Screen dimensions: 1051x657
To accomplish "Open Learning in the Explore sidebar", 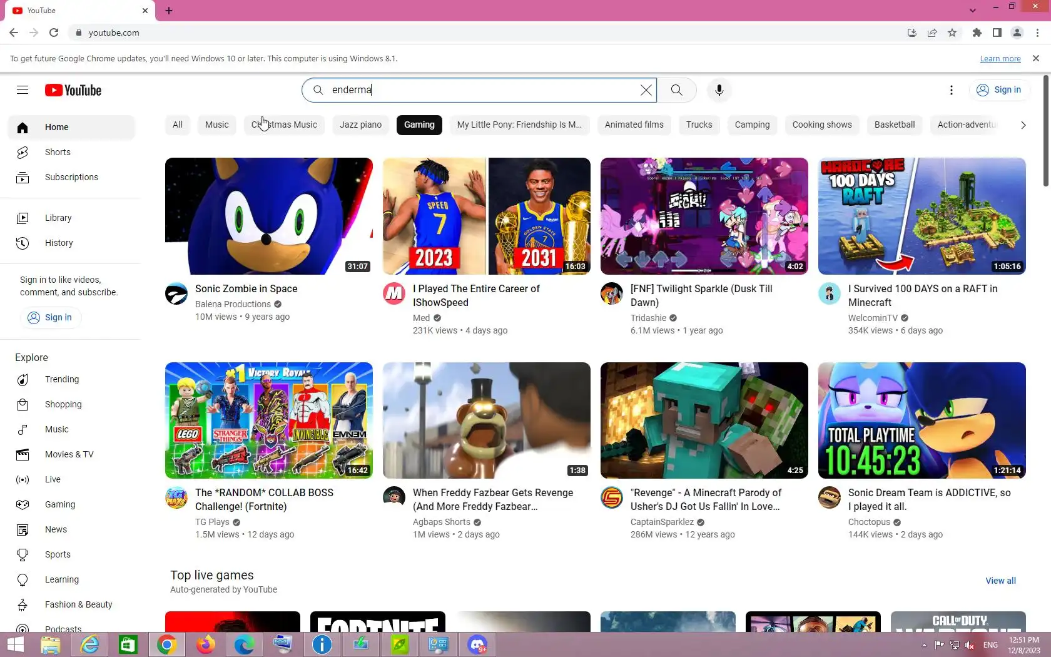I will coord(71,579).
